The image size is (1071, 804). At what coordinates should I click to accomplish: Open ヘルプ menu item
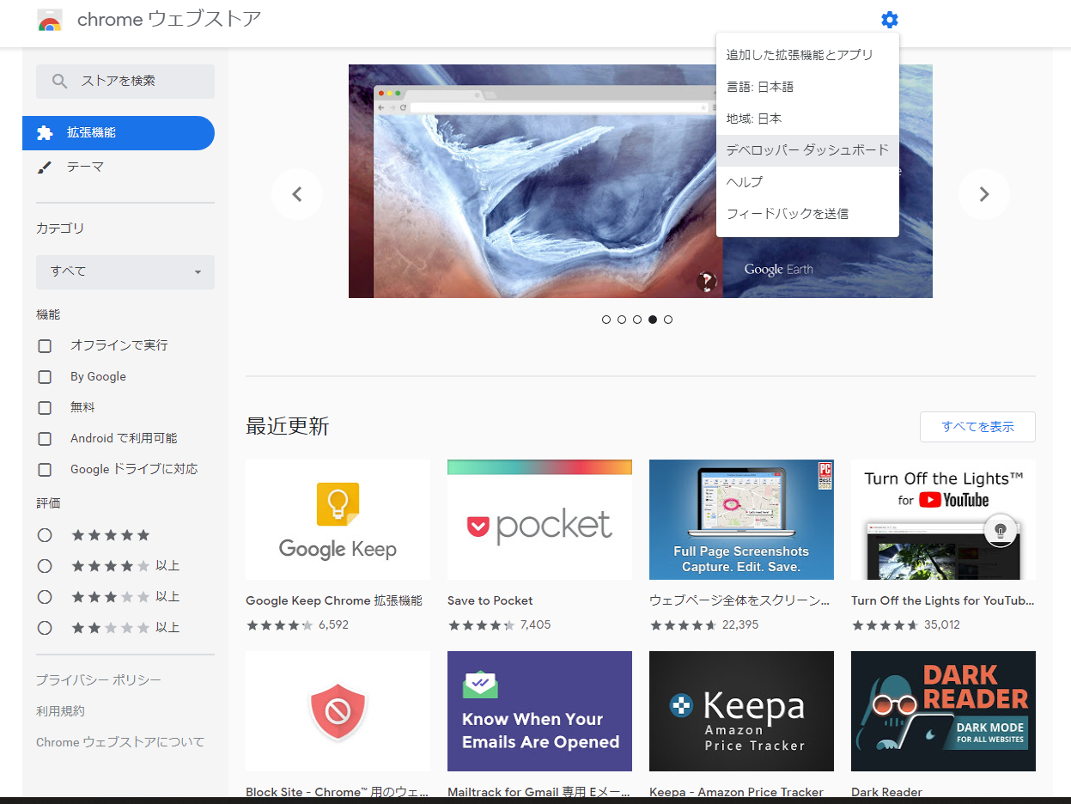(807, 182)
